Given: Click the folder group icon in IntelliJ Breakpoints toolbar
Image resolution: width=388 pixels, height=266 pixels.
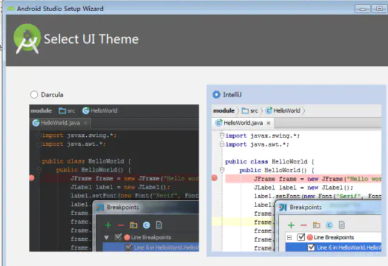Looking at the screenshot, I should pos(317,225).
